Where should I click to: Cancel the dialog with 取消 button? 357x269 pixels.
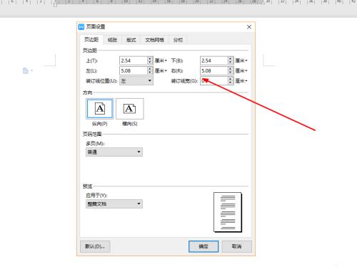point(236,246)
